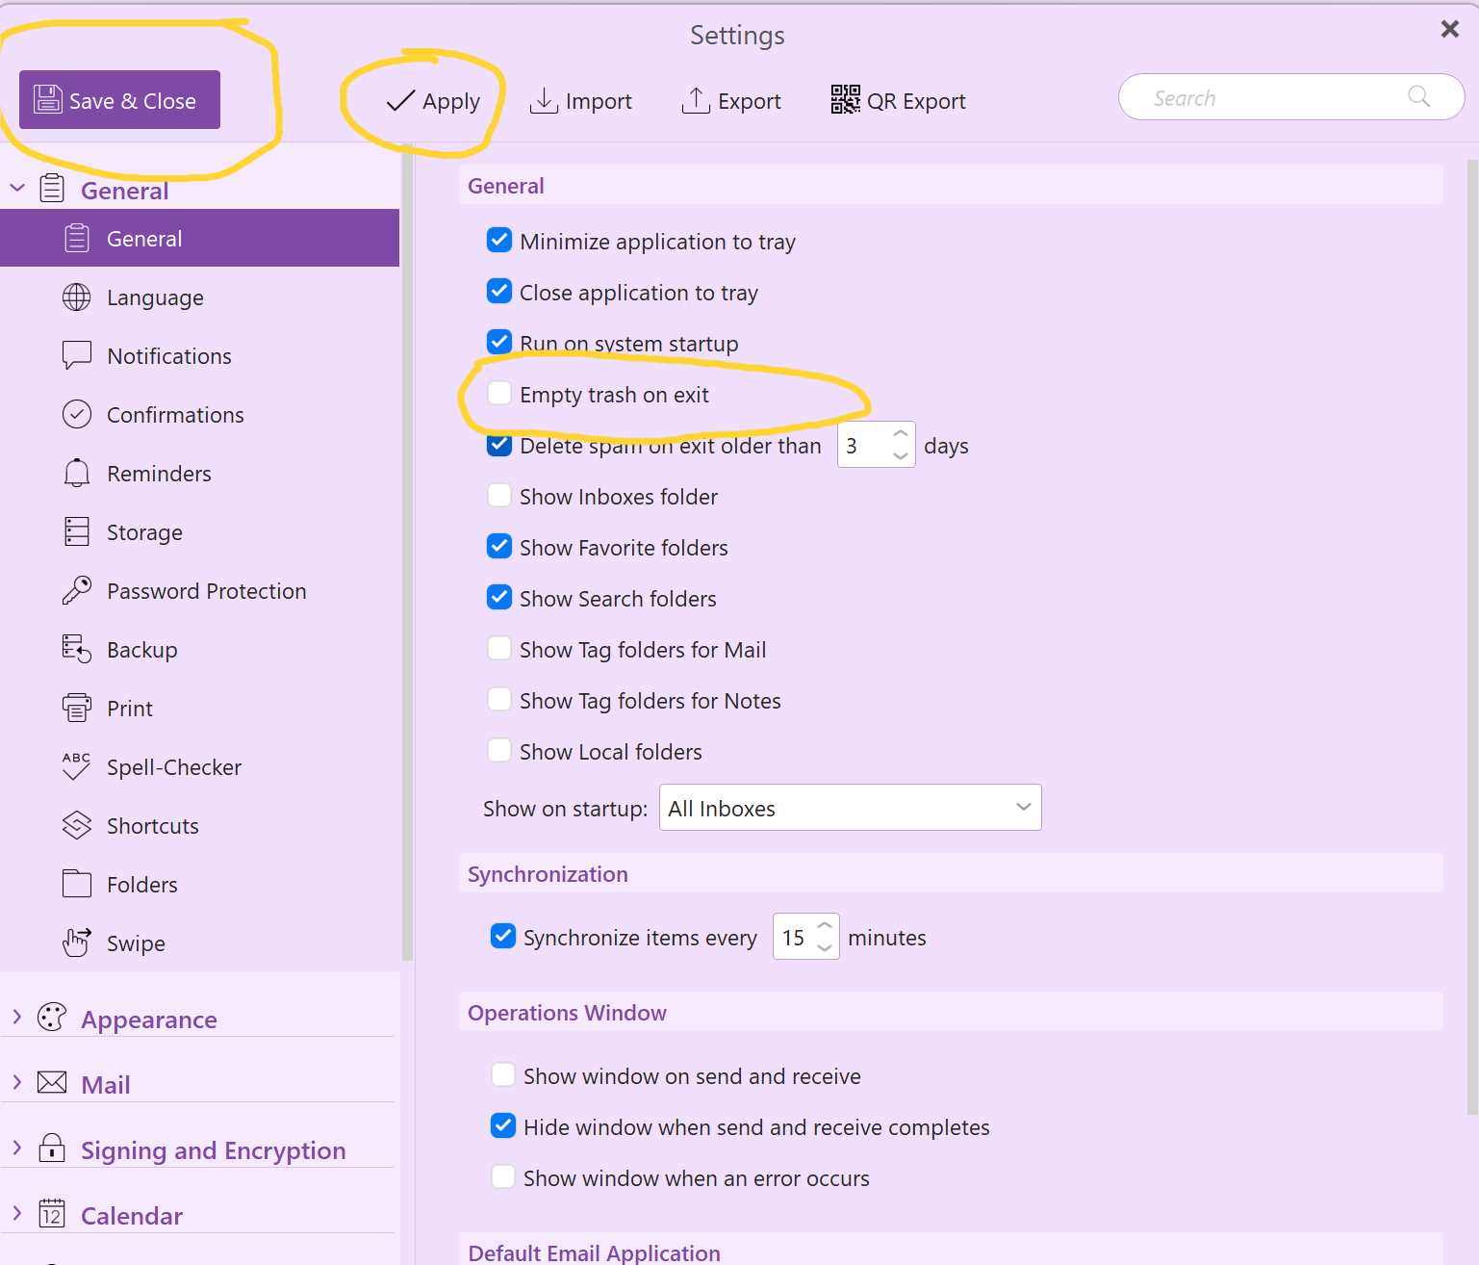Expand the Calendar section chevron
The width and height of the screenshot is (1479, 1265).
(17, 1213)
